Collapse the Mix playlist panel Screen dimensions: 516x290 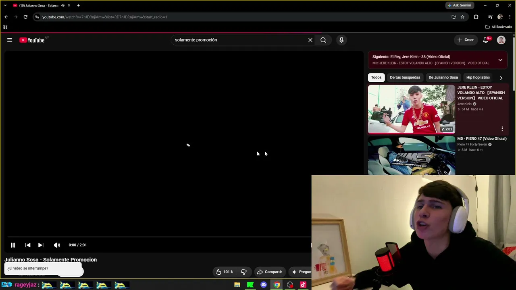click(500, 60)
